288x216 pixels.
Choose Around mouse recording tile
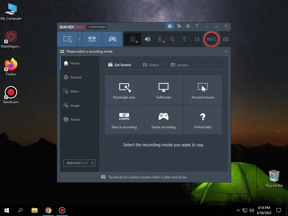click(x=202, y=90)
